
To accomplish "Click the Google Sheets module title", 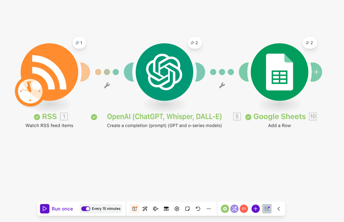I will [279, 116].
